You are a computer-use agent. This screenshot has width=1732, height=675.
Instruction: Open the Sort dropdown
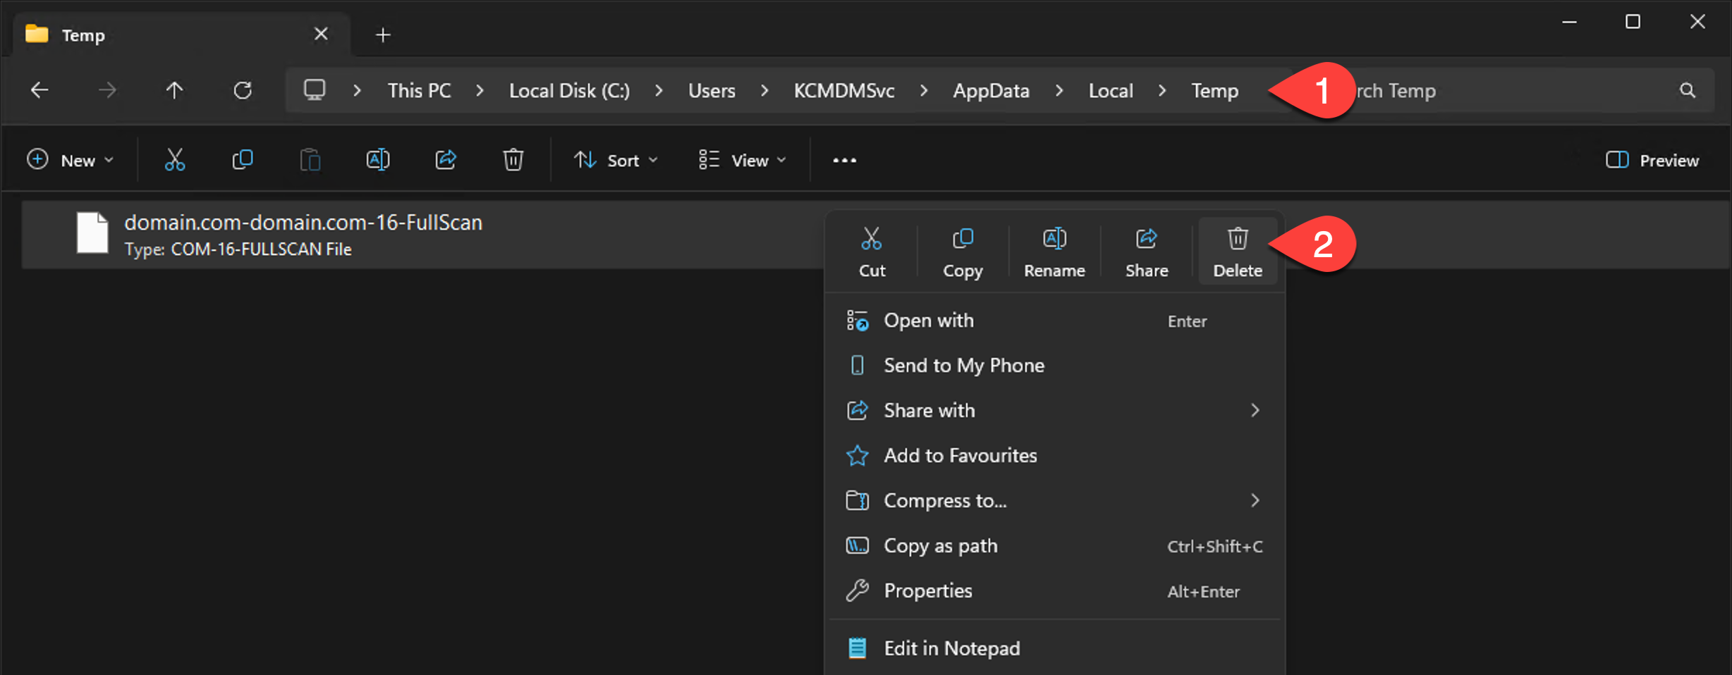tap(616, 160)
